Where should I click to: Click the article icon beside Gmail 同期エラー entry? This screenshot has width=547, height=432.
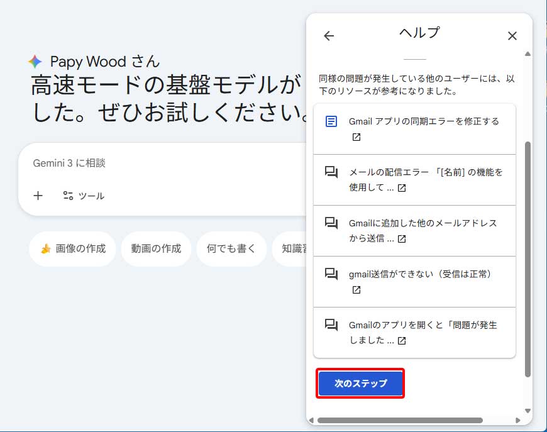click(x=333, y=121)
